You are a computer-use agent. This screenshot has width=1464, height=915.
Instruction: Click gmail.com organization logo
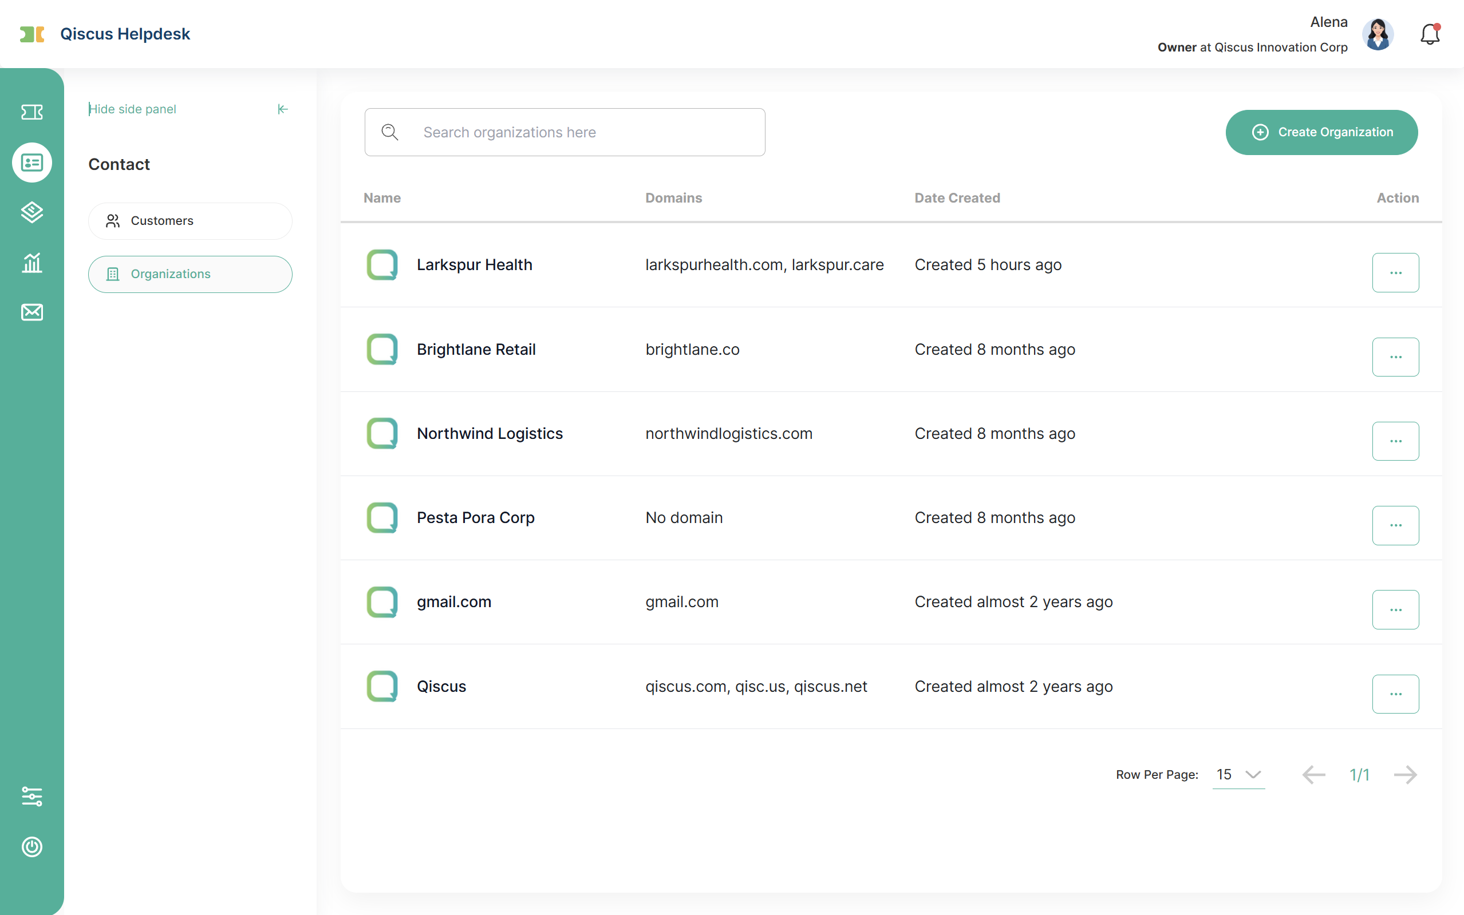pyautogui.click(x=382, y=601)
